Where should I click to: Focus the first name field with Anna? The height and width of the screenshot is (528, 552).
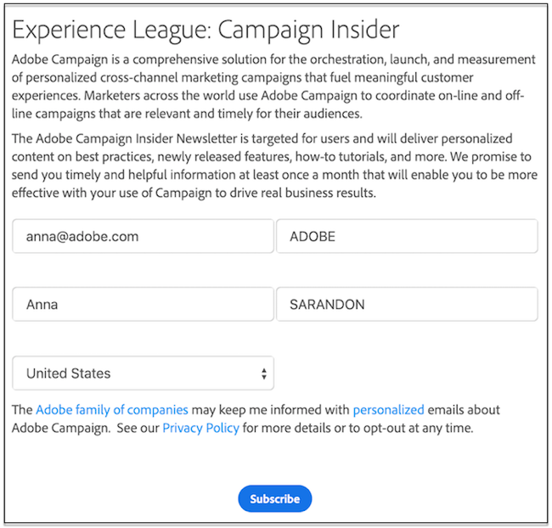tap(143, 305)
